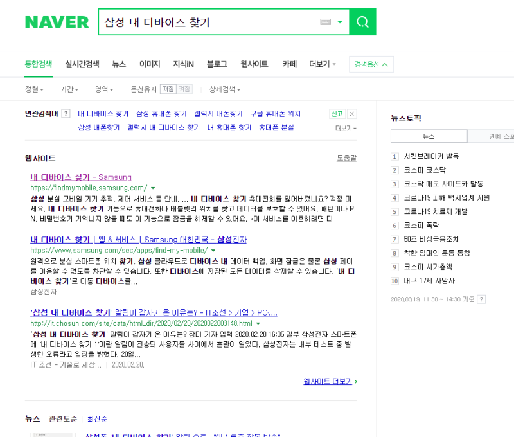Click the 연관검색어 help question icon
Viewport: 514px width, 437px height.
66,114
